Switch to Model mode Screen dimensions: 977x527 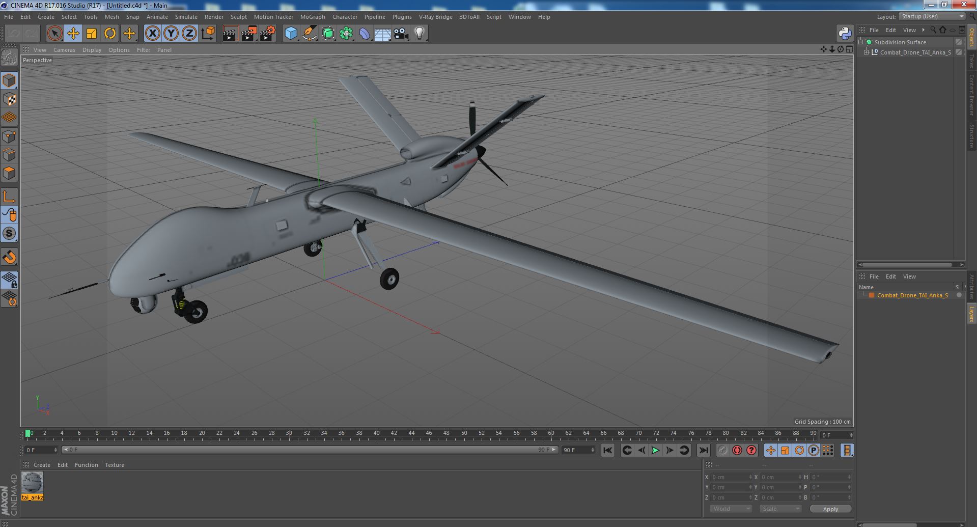9,80
